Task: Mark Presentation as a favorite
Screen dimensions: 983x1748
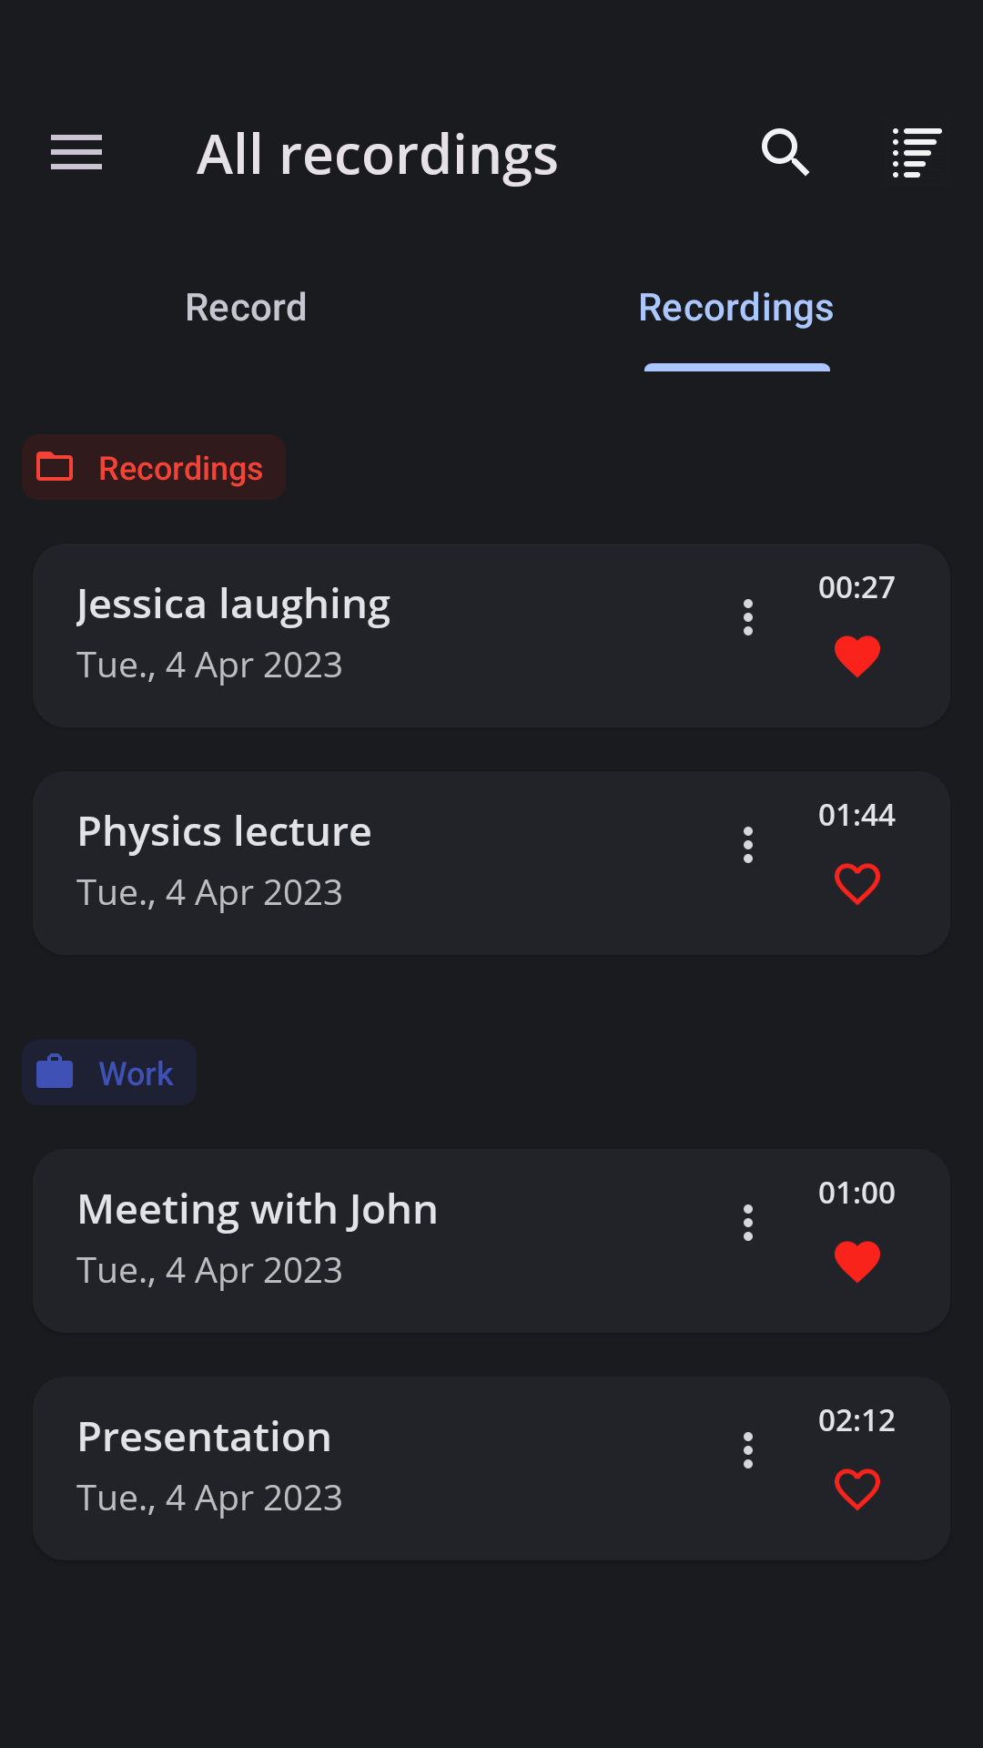Action: pyautogui.click(x=857, y=1489)
